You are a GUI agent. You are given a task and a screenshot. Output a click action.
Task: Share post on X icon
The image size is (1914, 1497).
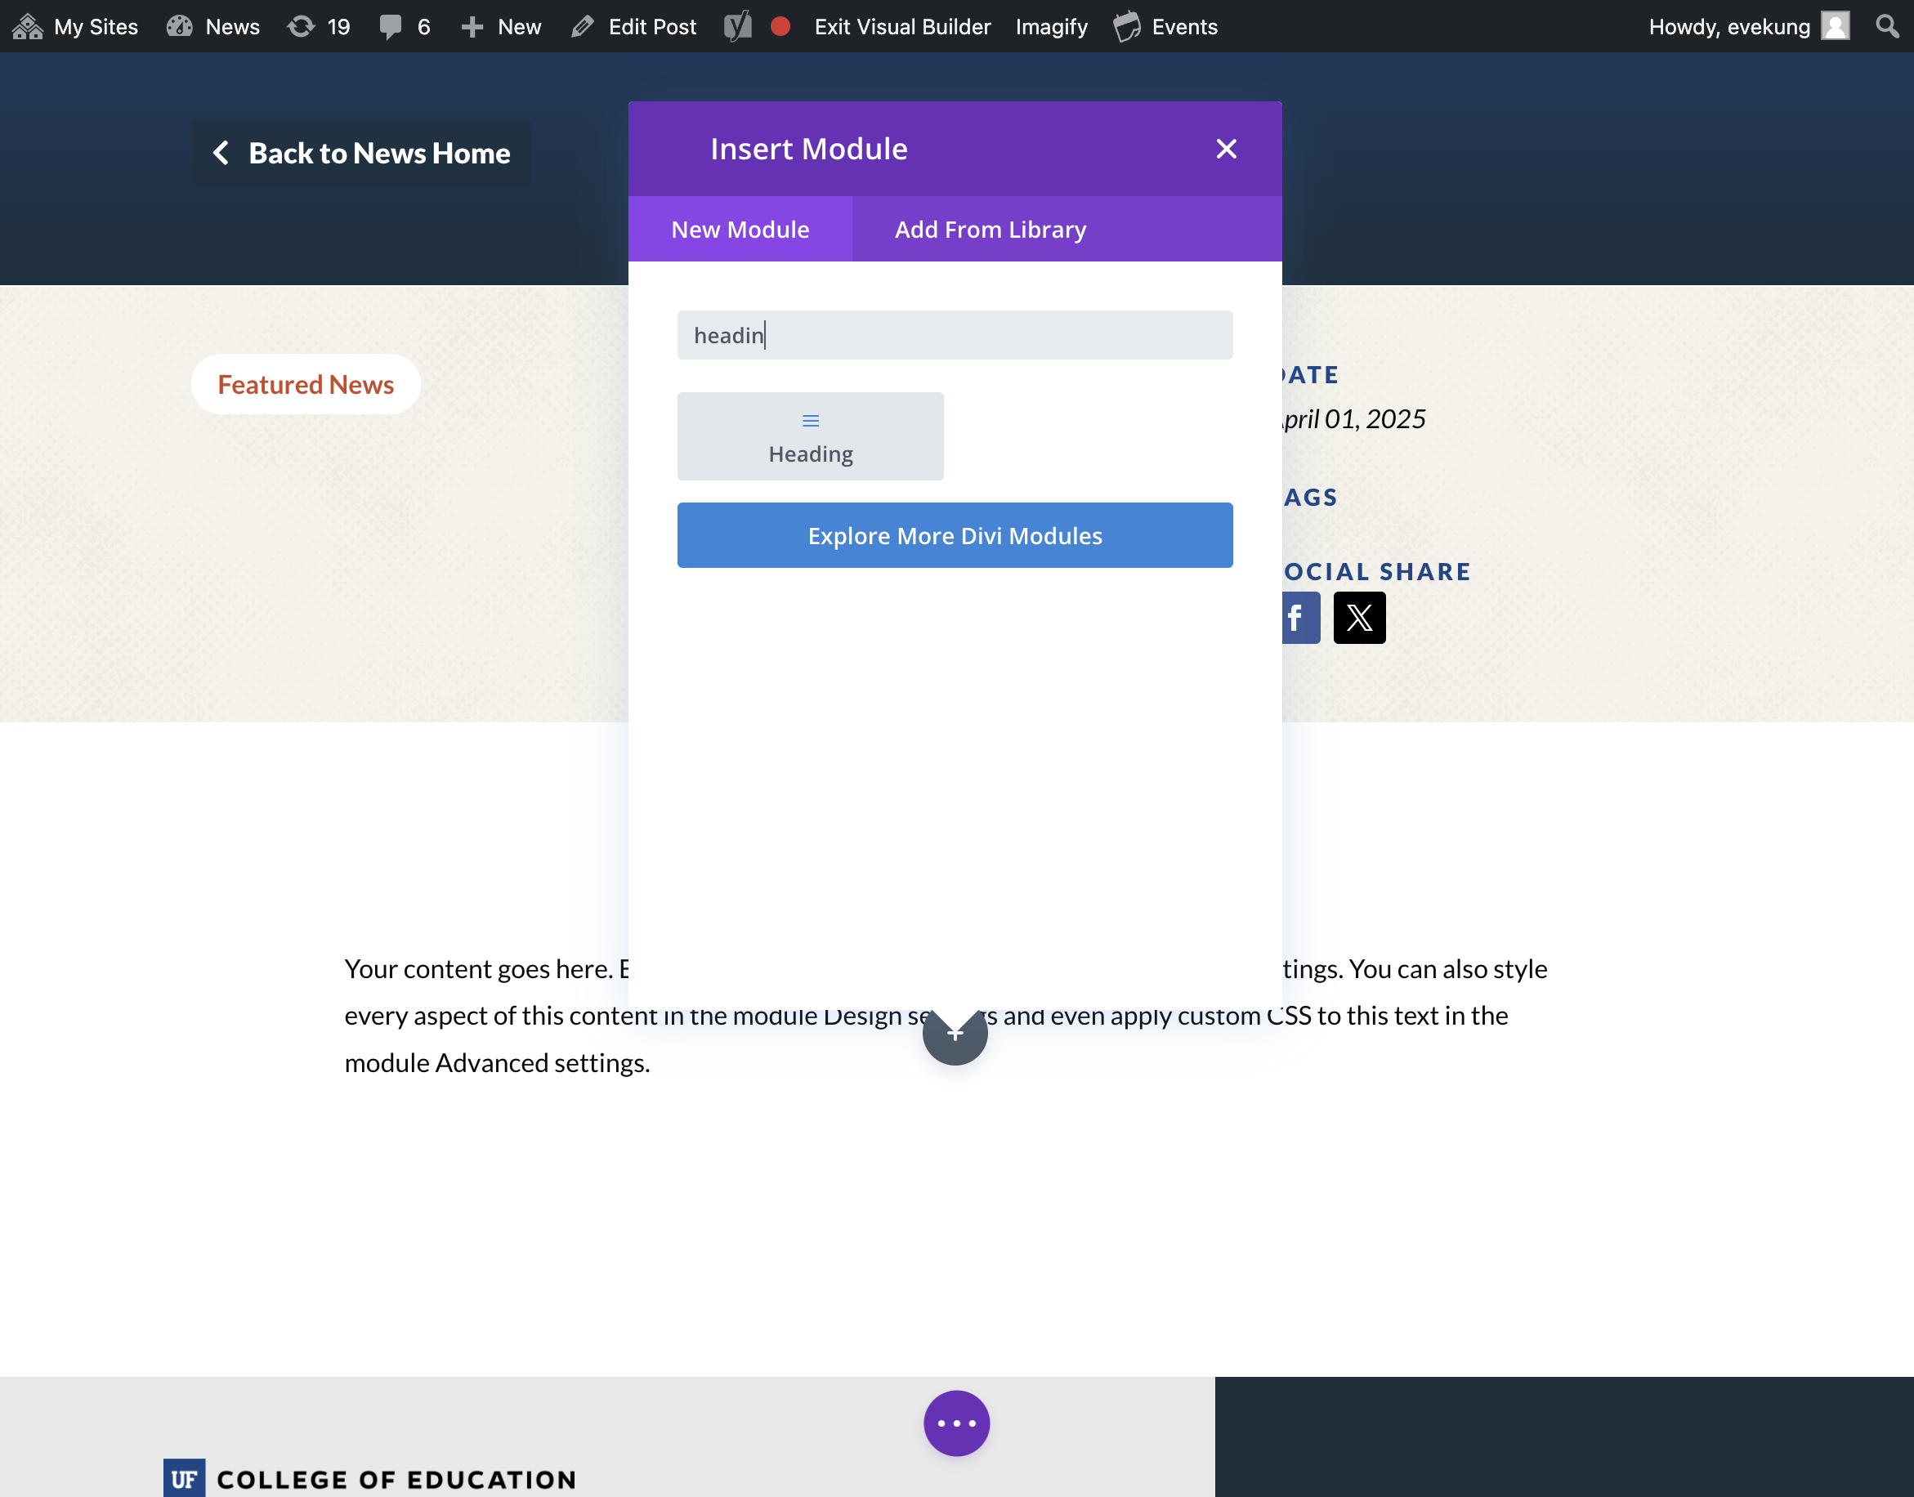pyautogui.click(x=1359, y=618)
